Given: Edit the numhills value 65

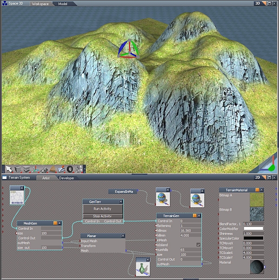Looking at the screenshot, I should click(x=190, y=250).
